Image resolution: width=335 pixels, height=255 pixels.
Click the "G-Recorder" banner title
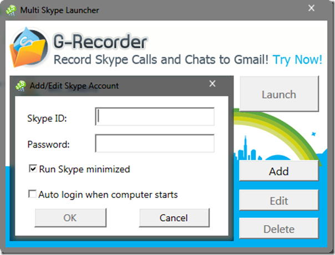tap(100, 41)
